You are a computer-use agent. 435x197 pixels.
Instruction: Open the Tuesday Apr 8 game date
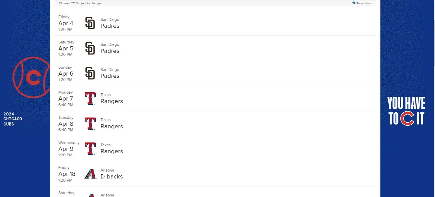point(66,124)
